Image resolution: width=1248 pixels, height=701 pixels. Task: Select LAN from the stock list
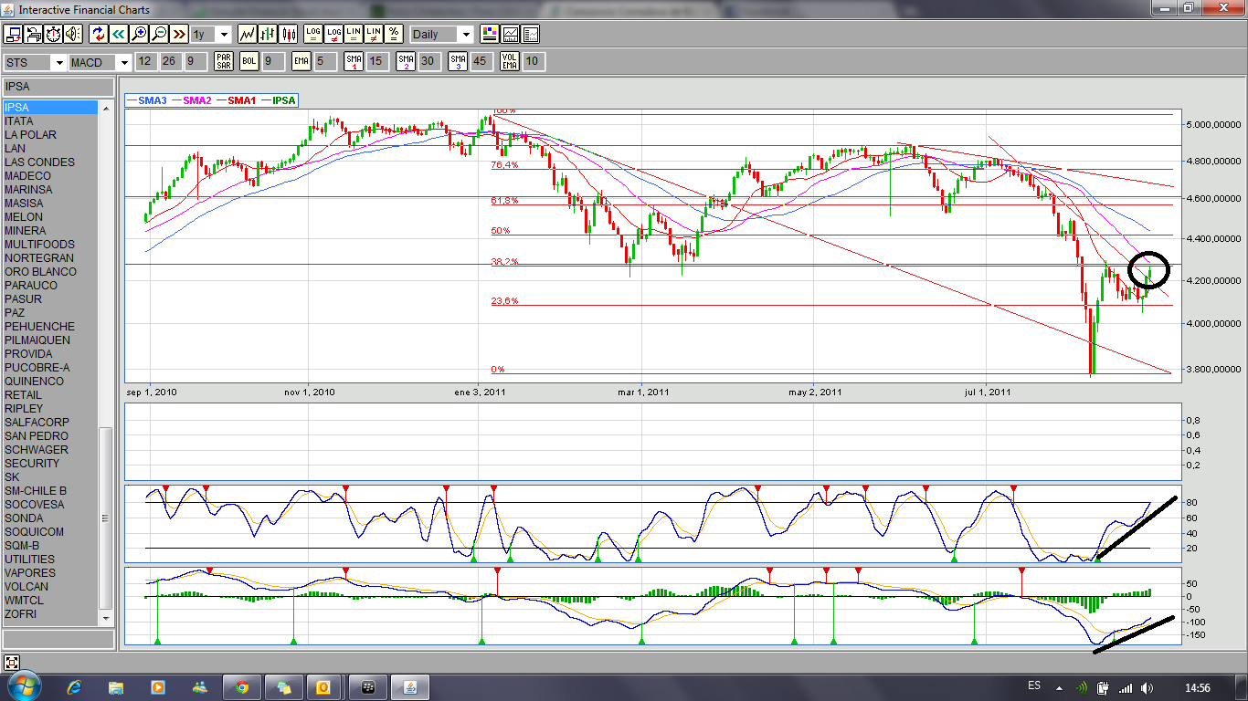16,149
